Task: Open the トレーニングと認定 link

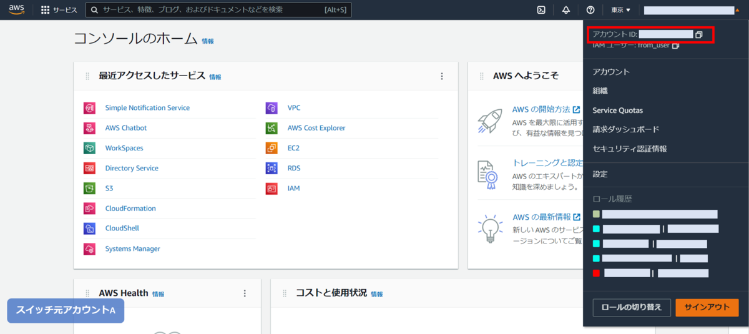Action: [x=547, y=163]
